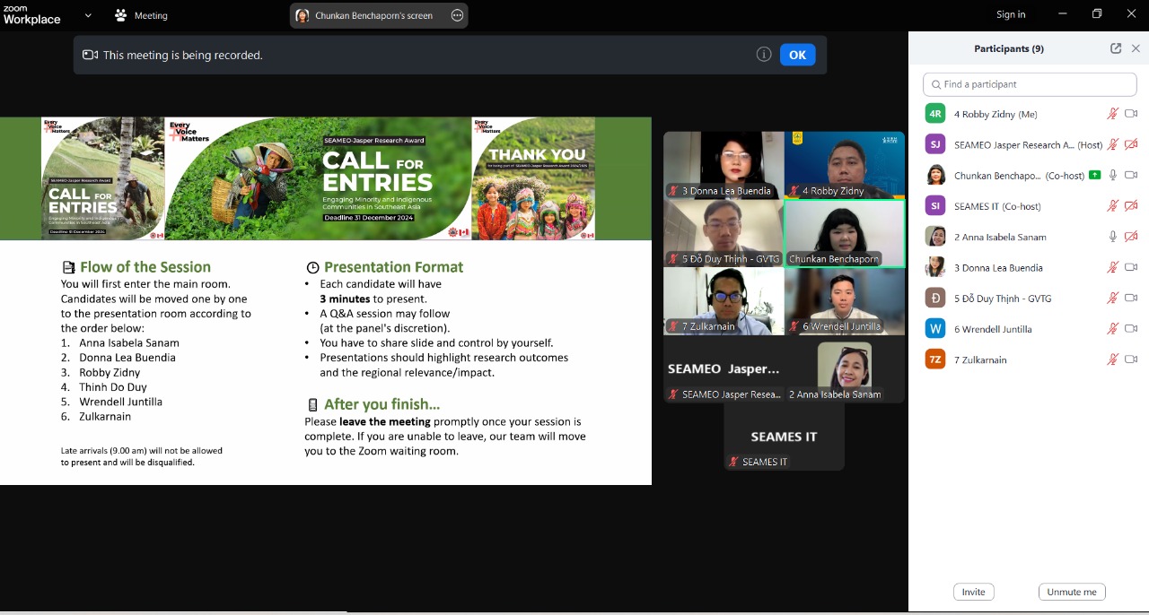Select Anna Isabela Sanam's video tile
Viewport: 1149px width, 615px height.
click(845, 369)
